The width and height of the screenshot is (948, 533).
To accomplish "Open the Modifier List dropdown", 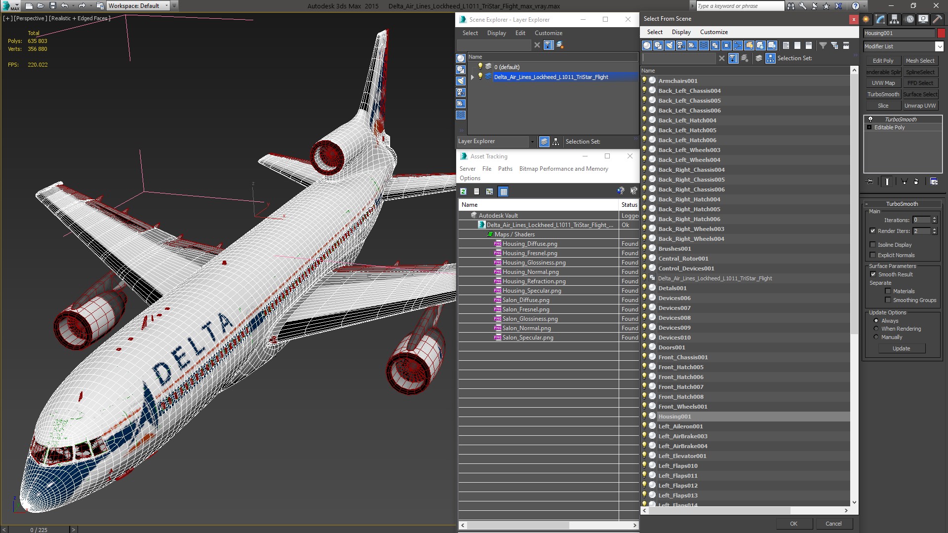I will coord(939,46).
